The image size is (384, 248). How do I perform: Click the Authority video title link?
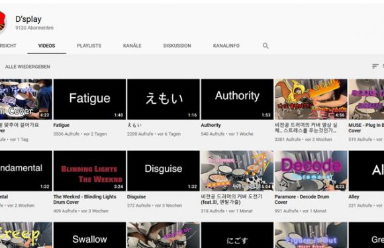[211, 125]
